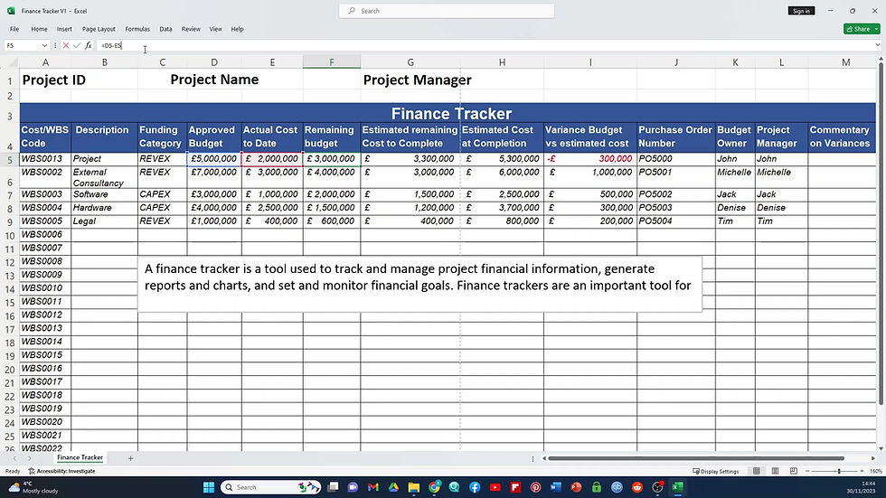Click the Excel top Search box
The height and width of the screenshot is (498, 886).
447,11
